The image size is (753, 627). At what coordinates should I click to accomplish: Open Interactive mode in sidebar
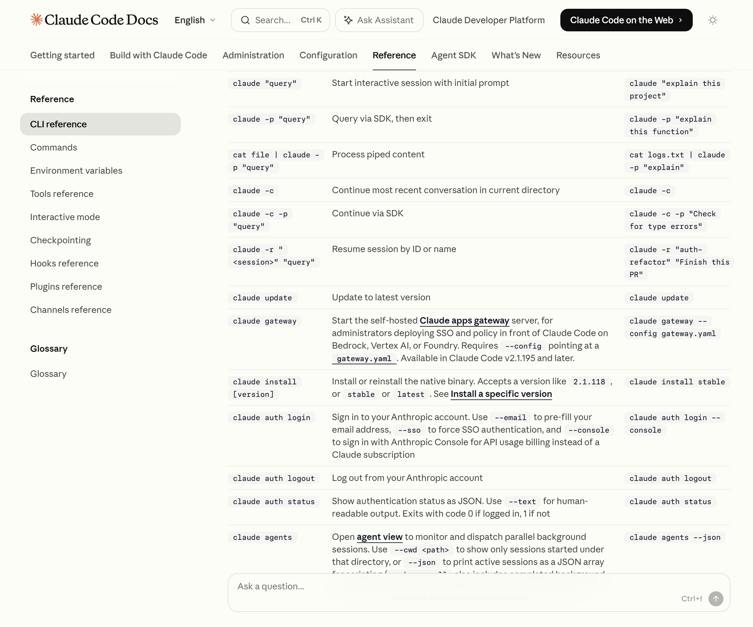pyautogui.click(x=65, y=217)
